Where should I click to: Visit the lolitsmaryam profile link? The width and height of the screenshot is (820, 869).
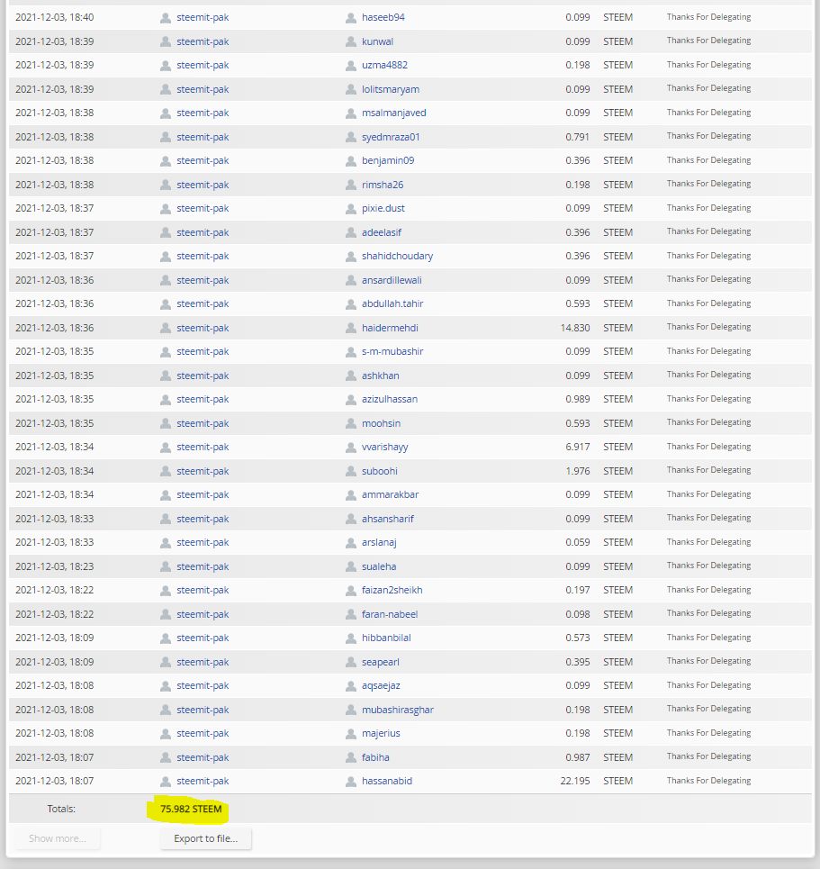tap(391, 89)
